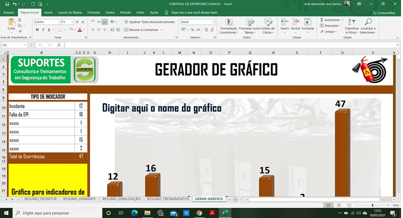
Task: Switch to the Dados ribbon tab
Action: coord(110,12)
